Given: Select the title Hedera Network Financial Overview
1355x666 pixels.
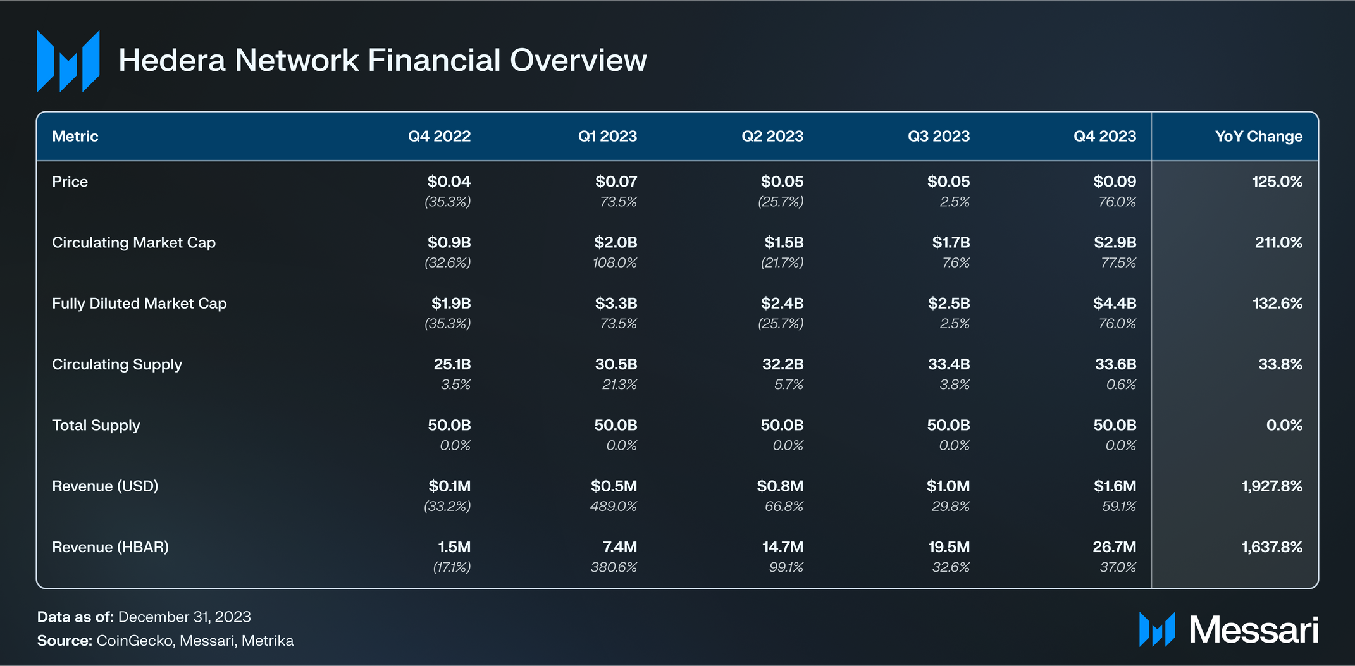Looking at the screenshot, I should [x=383, y=61].
